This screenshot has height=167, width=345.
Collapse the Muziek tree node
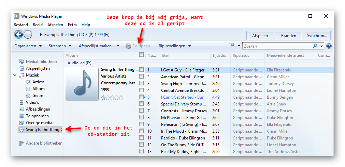pyautogui.click(x=15, y=75)
